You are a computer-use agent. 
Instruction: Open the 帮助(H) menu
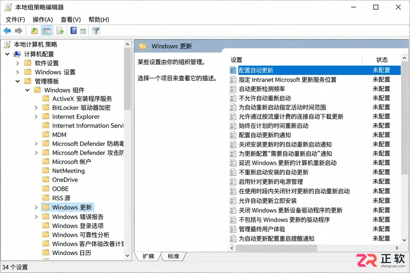click(x=99, y=20)
